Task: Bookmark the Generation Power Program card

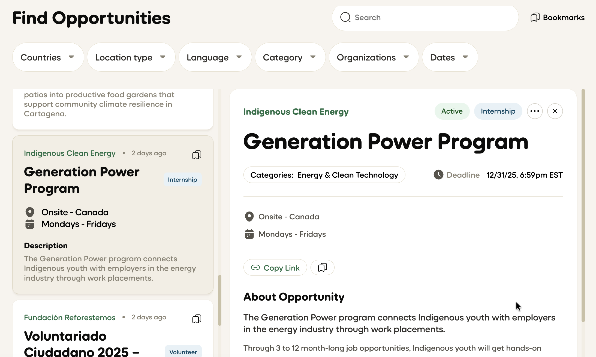Action: coord(197,155)
